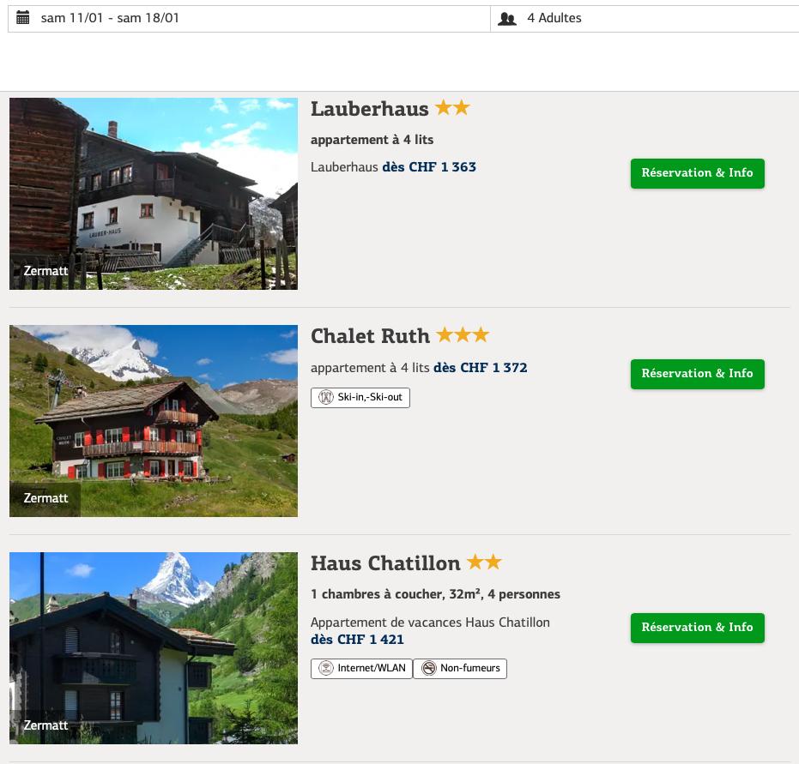Click Réservation & Info for Lauberhaus

tap(697, 173)
